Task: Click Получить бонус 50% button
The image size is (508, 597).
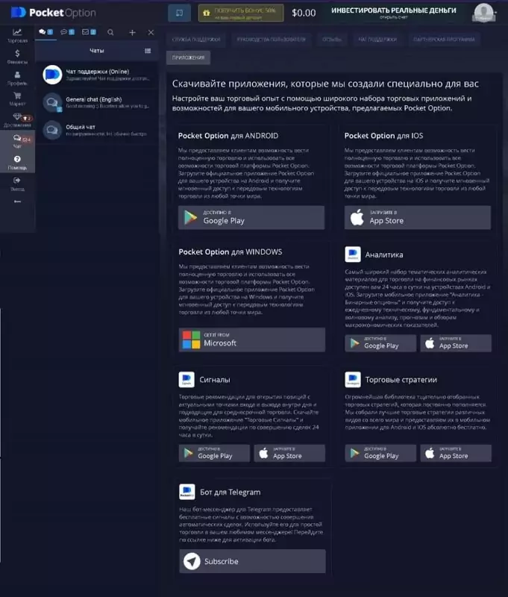Action: 236,13
